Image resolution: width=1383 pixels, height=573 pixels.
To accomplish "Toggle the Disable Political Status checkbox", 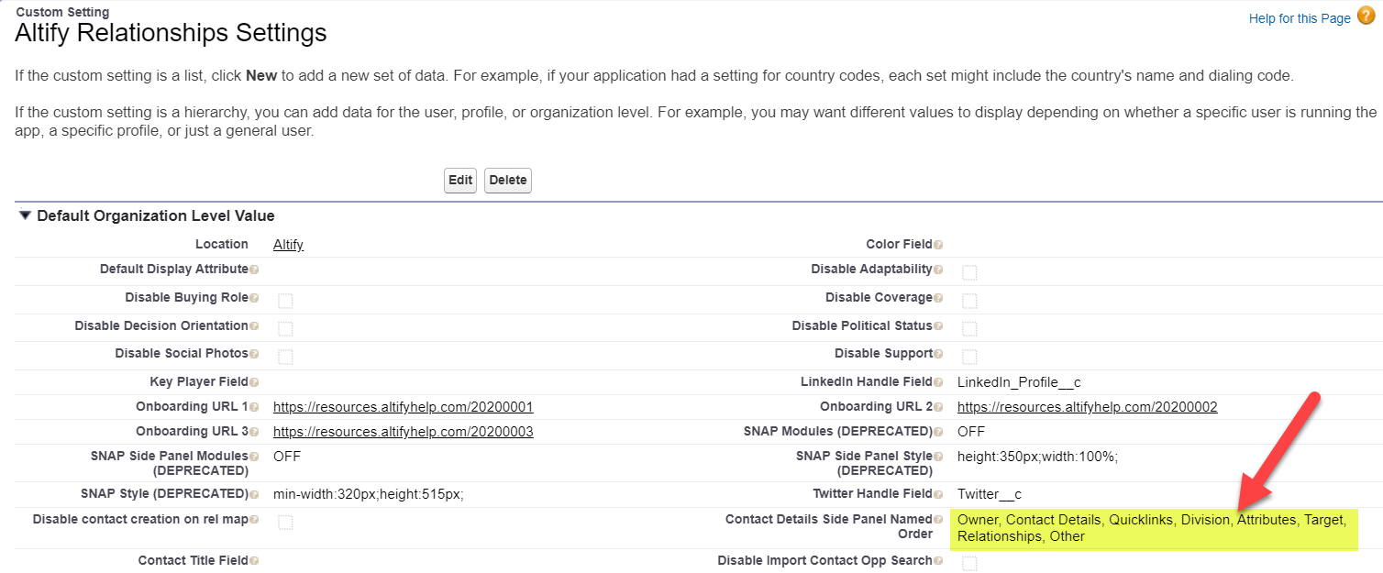I will 969,329.
